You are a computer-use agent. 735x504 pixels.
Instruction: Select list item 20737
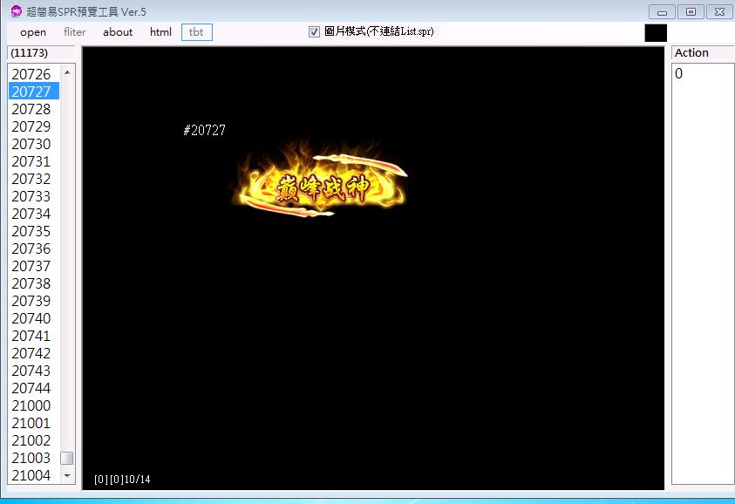pos(34,266)
